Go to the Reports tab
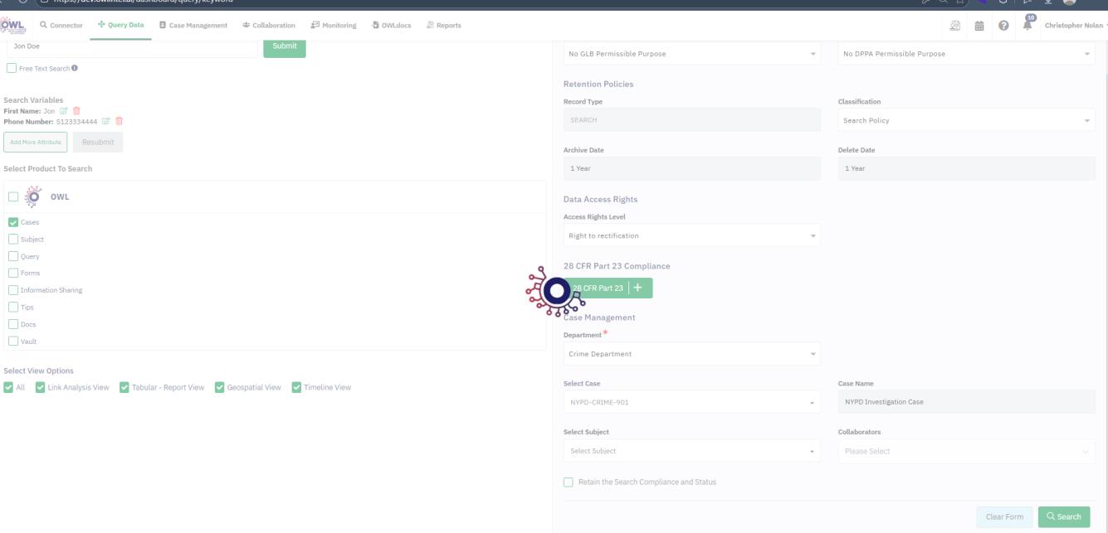The width and height of the screenshot is (1108, 533). [x=443, y=26]
